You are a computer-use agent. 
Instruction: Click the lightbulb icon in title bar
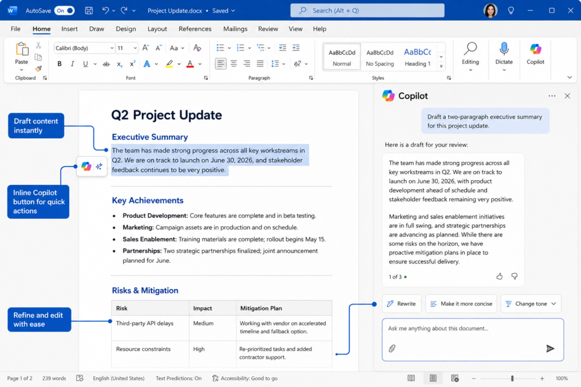[x=511, y=10]
